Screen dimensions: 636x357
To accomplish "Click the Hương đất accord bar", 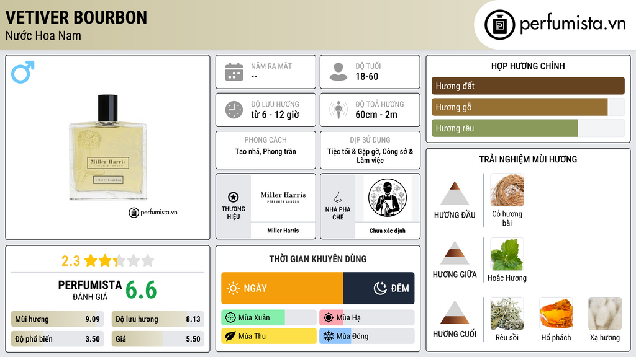I will tap(528, 86).
